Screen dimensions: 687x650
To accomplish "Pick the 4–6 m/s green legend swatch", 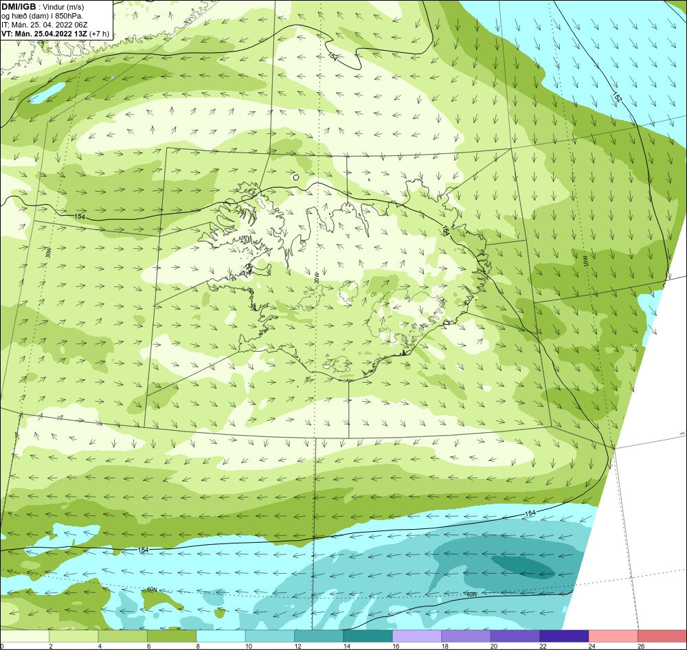I will click(x=123, y=636).
